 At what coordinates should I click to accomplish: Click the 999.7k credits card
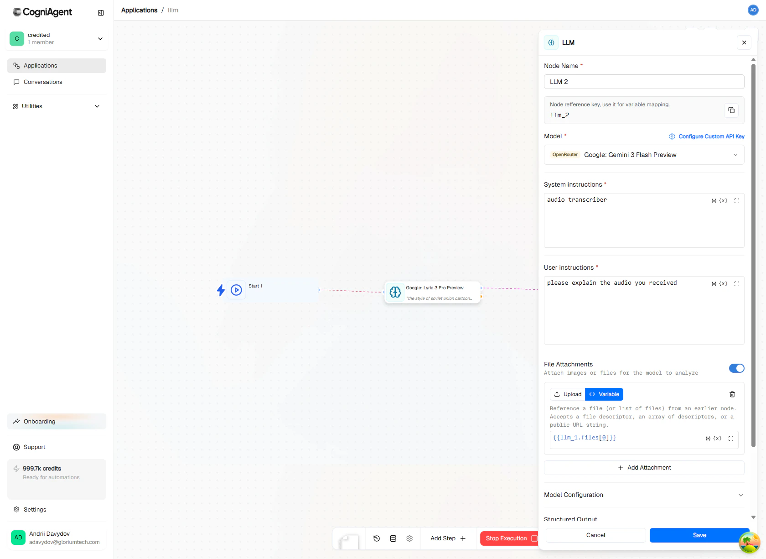tap(57, 479)
